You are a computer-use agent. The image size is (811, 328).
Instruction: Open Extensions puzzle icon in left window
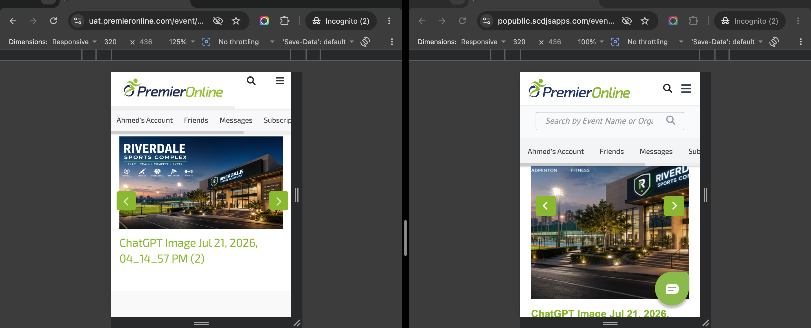click(285, 21)
